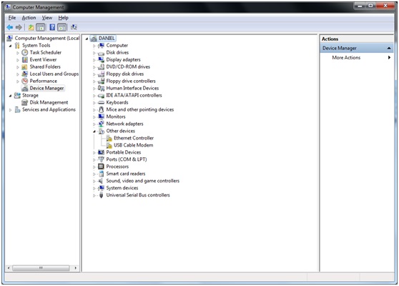Collapse the Device Manager actions section
Image resolution: width=399 pixels, height=286 pixels.
tap(389, 48)
